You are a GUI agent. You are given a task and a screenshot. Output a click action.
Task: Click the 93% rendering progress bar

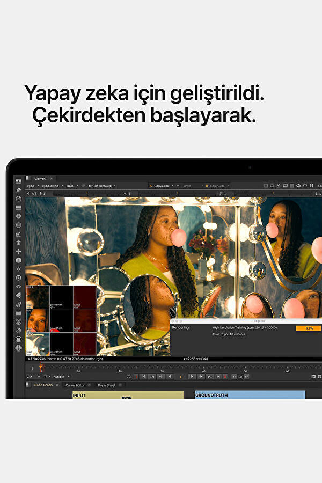click(x=309, y=328)
